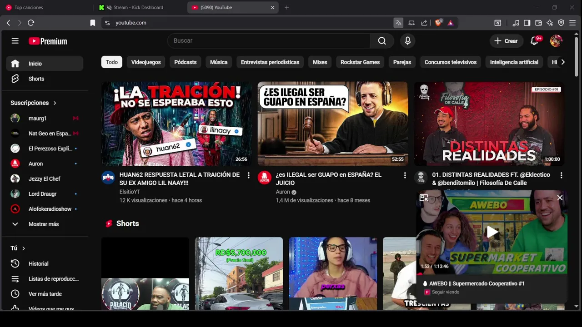582x327 pixels.
Task: Open Alofokeradioshow subscription
Action: coord(45,209)
